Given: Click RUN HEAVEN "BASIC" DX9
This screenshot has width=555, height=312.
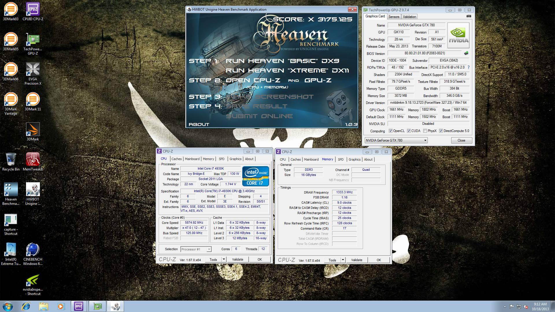Looking at the screenshot, I should pyautogui.click(x=282, y=61).
